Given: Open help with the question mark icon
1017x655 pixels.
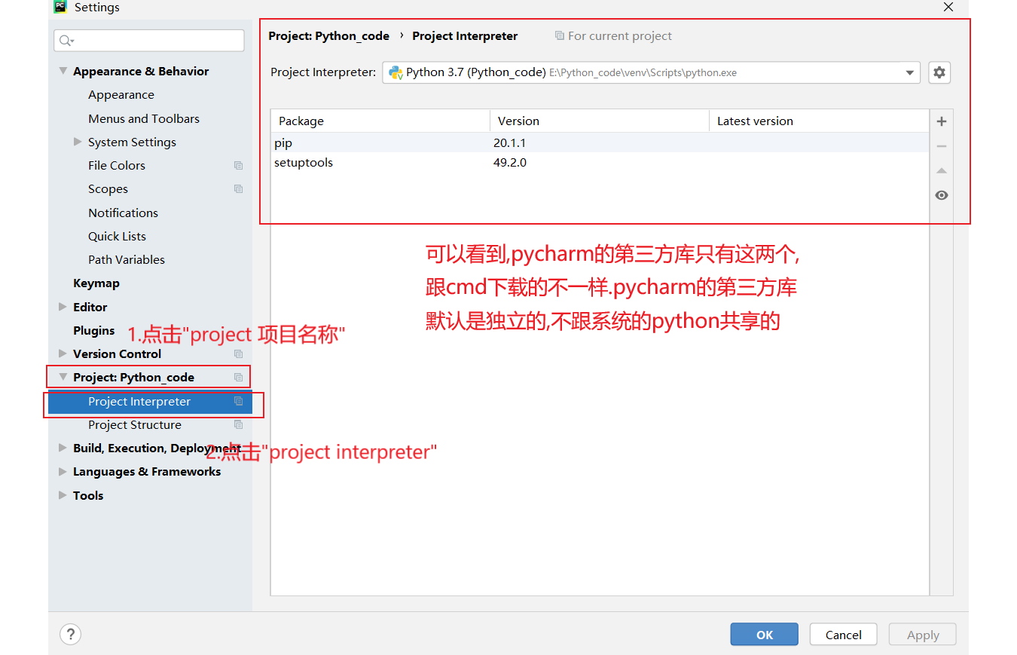Looking at the screenshot, I should 70,634.
